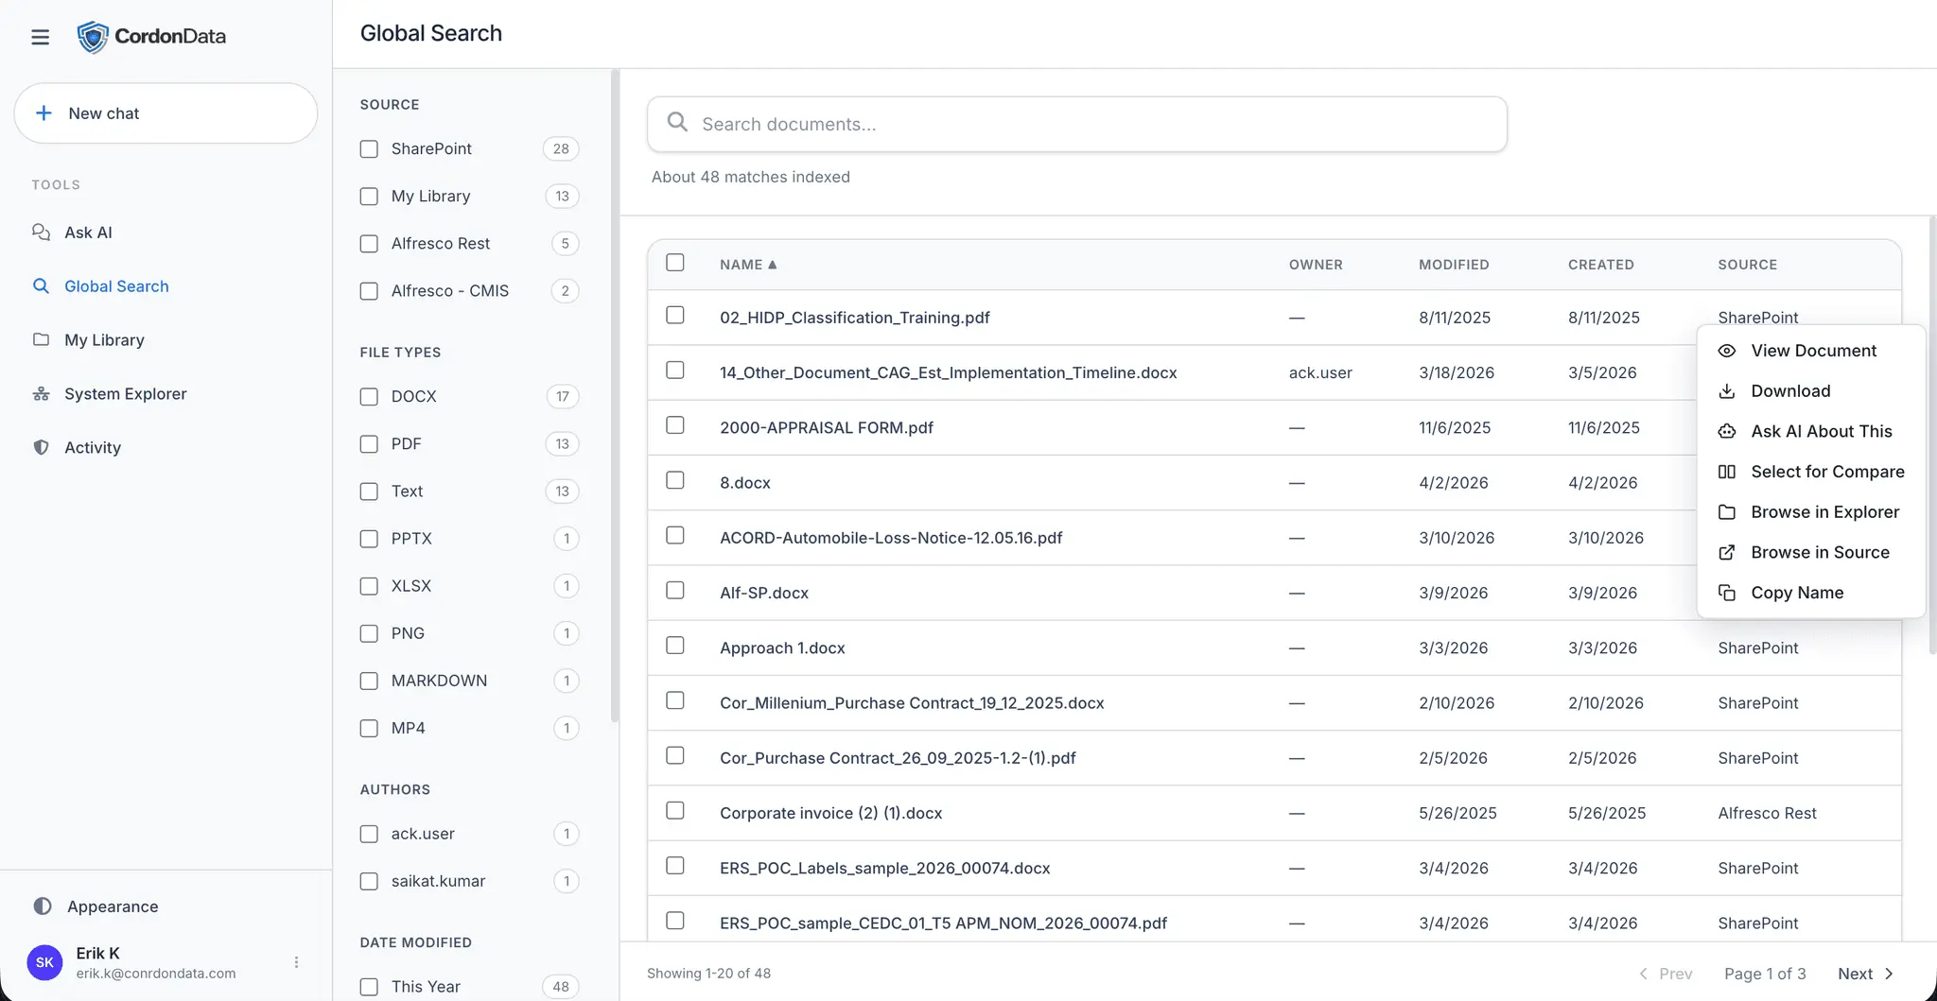
Task: Check the Alfresco Rest source filter
Action: click(x=369, y=244)
